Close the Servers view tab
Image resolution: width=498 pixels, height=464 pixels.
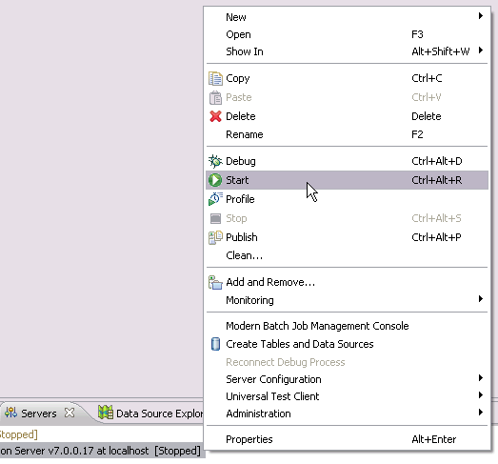coord(70,413)
